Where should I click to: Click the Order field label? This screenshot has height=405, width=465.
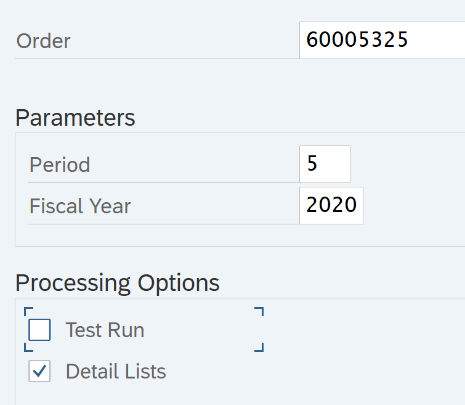click(x=43, y=41)
